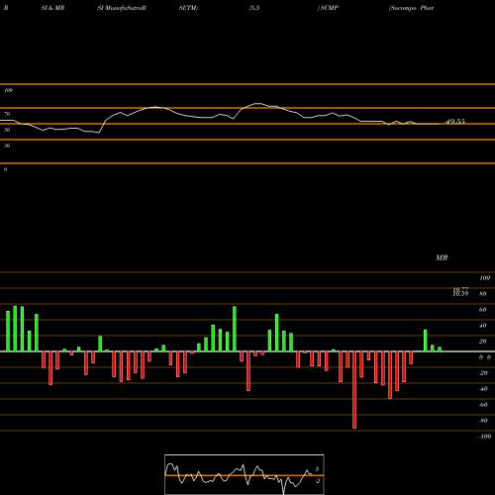The image size is (495, 495).
Task: Click the MR axis label 60
Action: pyautogui.click(x=483, y=310)
